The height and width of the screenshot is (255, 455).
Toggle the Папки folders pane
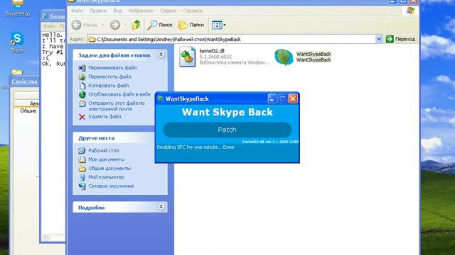pos(191,25)
